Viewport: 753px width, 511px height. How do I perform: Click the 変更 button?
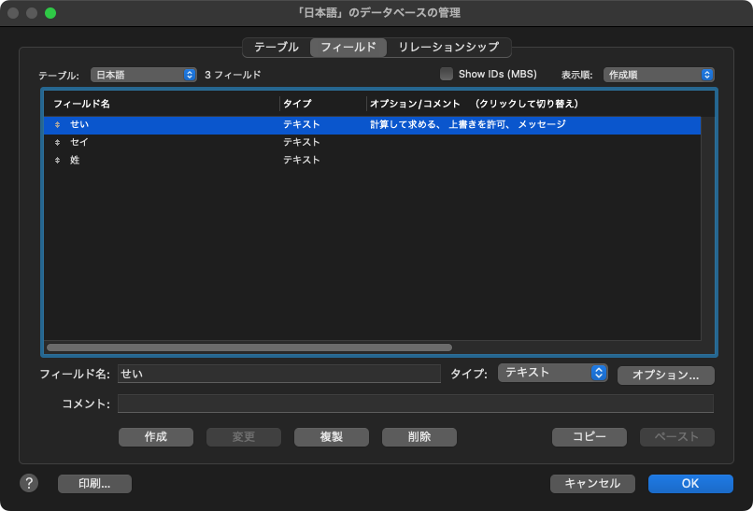point(244,437)
